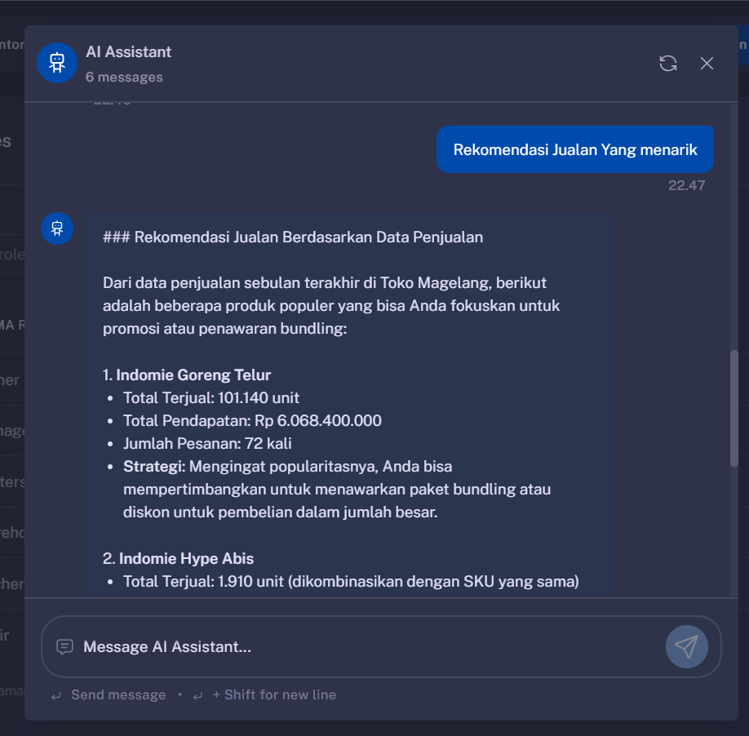
Task: Click the AI Assistant title text
Action: pos(128,51)
